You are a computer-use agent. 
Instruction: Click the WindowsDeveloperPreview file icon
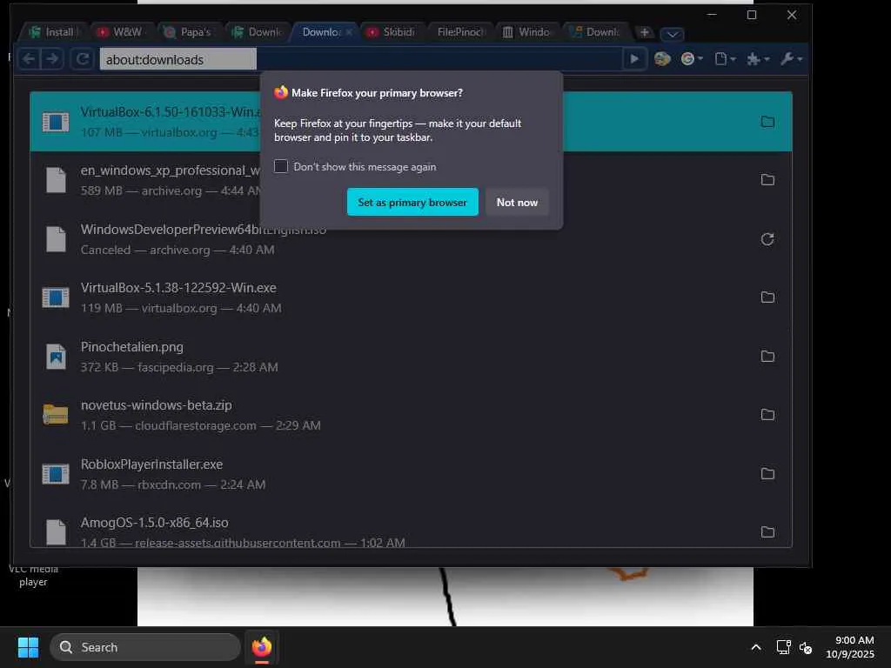(x=56, y=239)
